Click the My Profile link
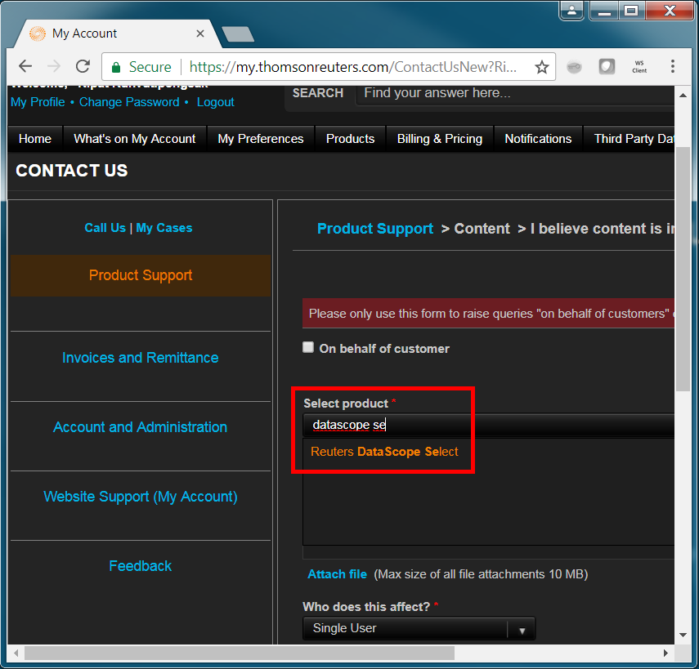Screen dimensions: 699x669 tap(38, 102)
